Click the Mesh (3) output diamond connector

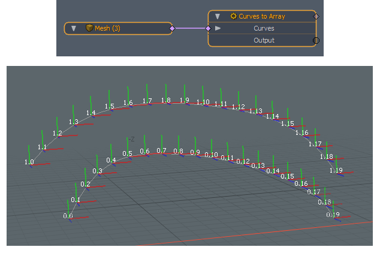(x=172, y=28)
